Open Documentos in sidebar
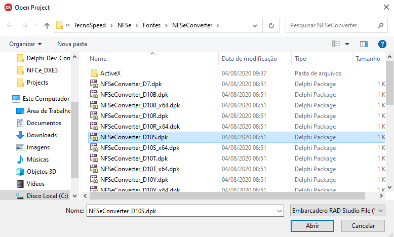Viewport: 394px width, 237px height. pos(39,123)
